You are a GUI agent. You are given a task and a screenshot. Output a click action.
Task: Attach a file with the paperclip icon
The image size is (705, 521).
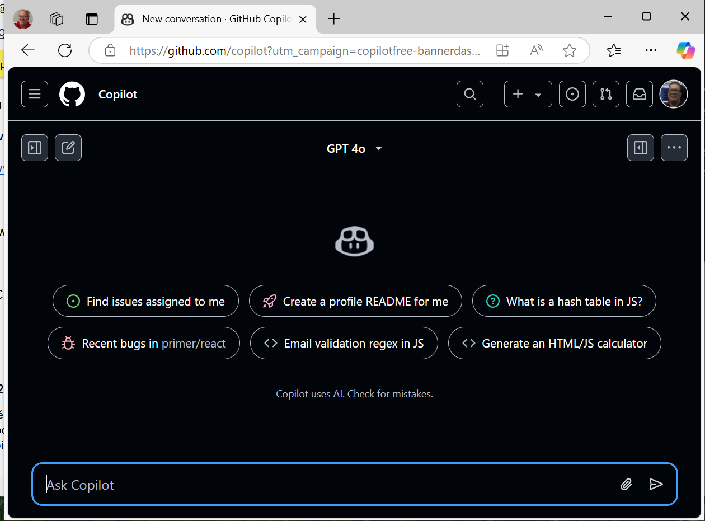[x=626, y=485]
